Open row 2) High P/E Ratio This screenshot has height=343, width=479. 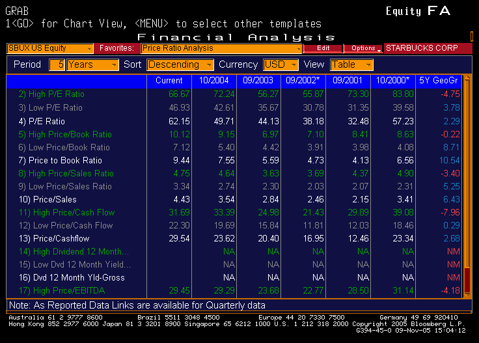(51, 94)
